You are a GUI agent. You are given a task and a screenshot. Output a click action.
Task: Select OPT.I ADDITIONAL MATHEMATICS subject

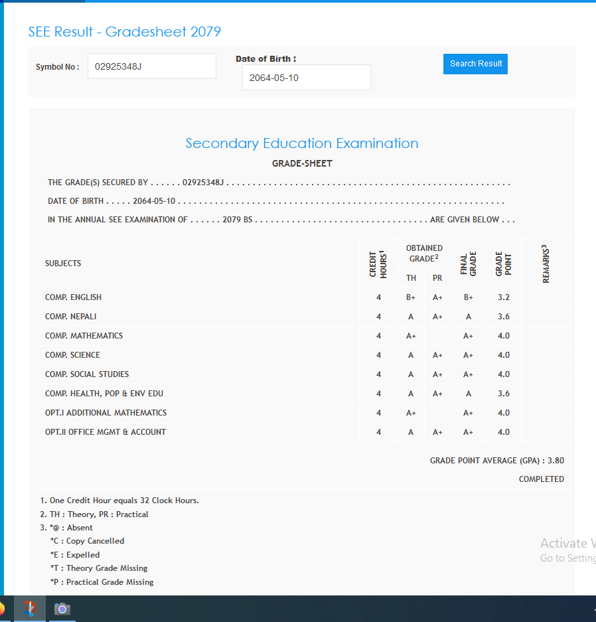pyautogui.click(x=106, y=413)
